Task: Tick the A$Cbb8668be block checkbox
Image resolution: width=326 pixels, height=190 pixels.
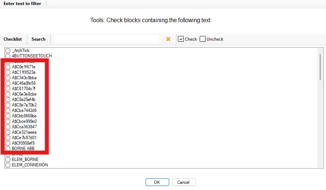Action: click(x=8, y=116)
